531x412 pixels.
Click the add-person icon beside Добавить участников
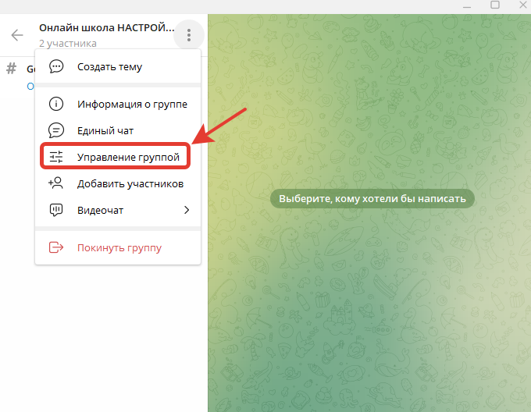coord(56,183)
